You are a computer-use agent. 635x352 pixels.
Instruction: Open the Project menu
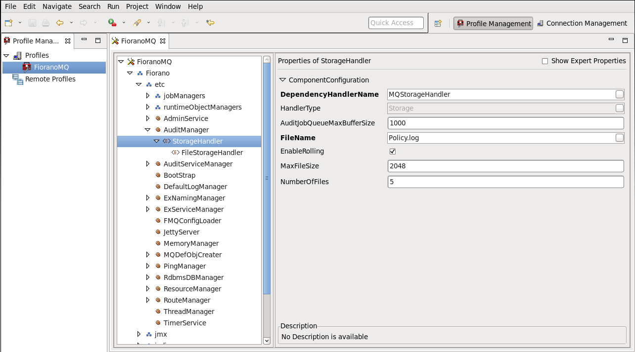point(137,6)
